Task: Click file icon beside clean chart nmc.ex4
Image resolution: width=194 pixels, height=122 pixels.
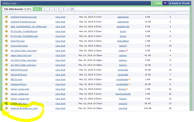Action: 7,56
